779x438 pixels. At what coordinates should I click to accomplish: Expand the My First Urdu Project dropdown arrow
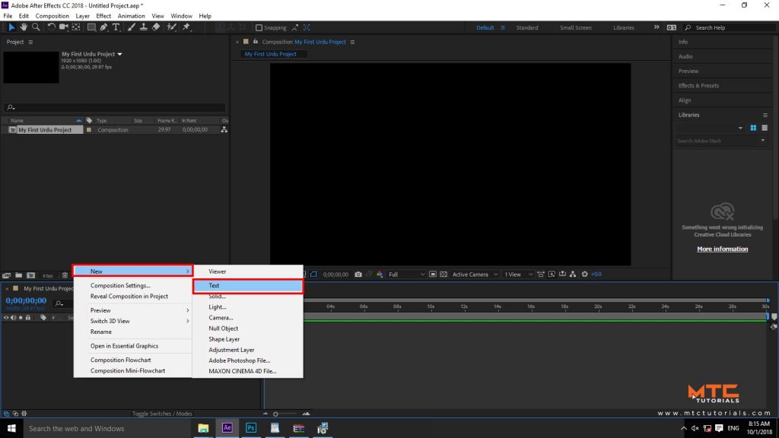[x=119, y=54]
